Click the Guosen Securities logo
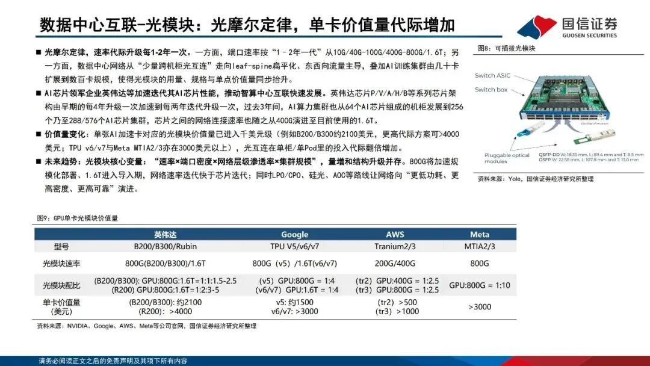 pyautogui.click(x=568, y=27)
